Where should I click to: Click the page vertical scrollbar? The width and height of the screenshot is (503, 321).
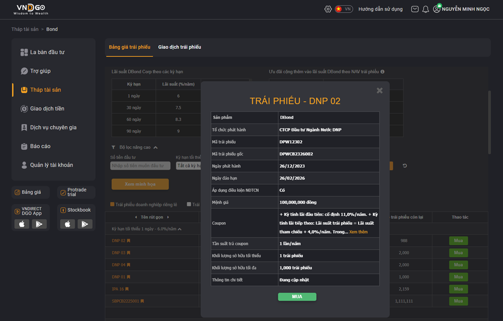coord(489,123)
